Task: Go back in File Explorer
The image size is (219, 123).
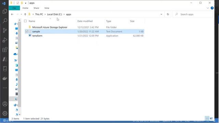Action: tap(12, 14)
